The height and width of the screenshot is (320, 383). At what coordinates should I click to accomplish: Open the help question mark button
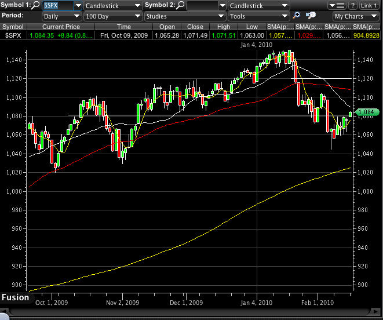click(x=352, y=5)
